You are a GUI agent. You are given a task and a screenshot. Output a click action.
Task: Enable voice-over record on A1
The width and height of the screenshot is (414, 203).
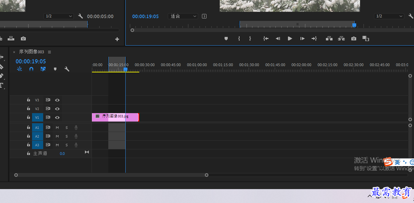click(76, 127)
